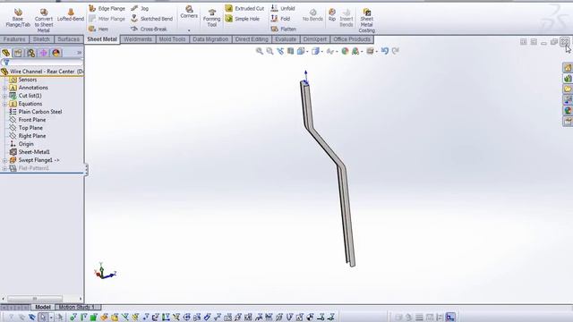Screen dimensions: 573x322
Task: Open Sheet Metal Costing
Action: (366, 21)
